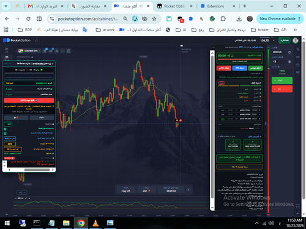Open VLC from the Windows taskbar
Image resolution: width=306 pixels, height=229 pixels.
pos(95,223)
